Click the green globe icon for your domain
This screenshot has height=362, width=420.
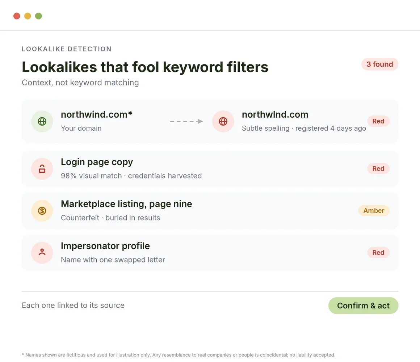point(42,121)
